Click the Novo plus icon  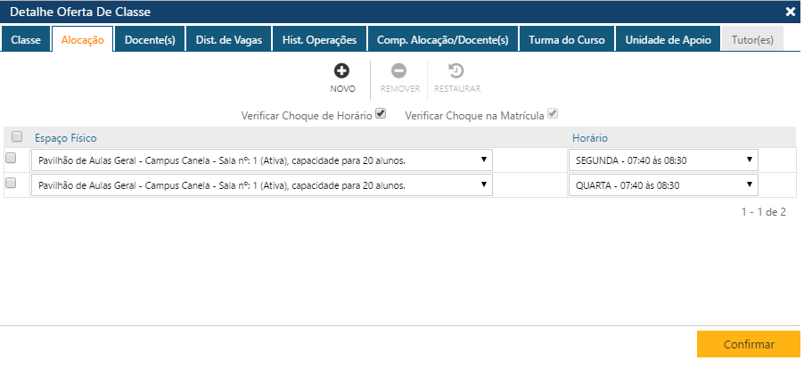342,71
